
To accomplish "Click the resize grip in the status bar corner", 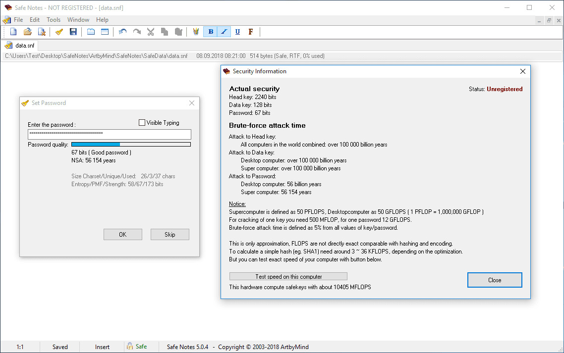I will point(560,349).
